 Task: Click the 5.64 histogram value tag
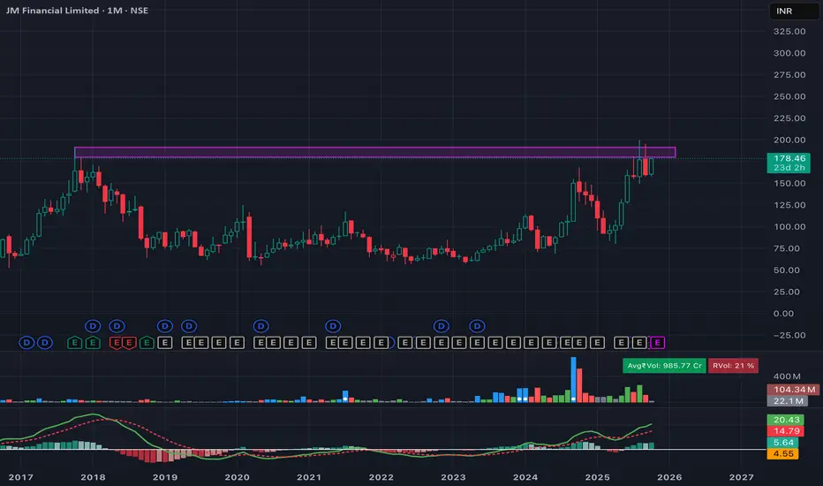coord(783,443)
